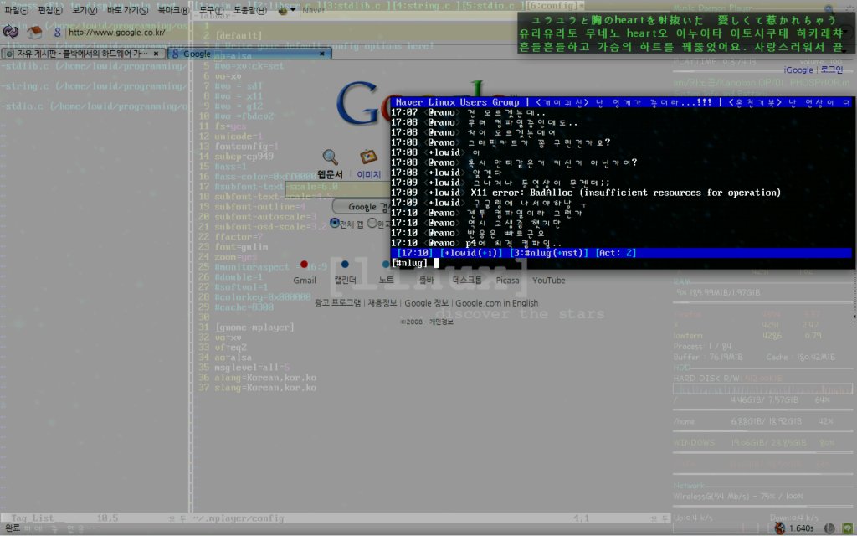
Task: Click the 'font=gulim' config line
Action: pos(241,247)
